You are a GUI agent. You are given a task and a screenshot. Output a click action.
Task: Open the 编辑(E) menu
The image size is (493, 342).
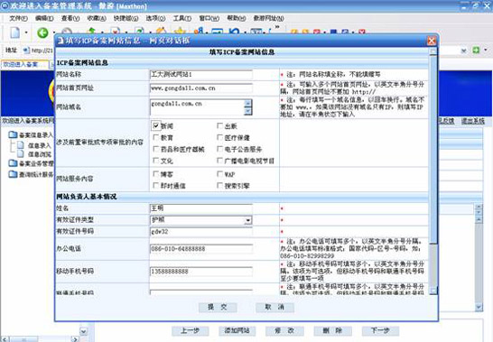(44, 18)
